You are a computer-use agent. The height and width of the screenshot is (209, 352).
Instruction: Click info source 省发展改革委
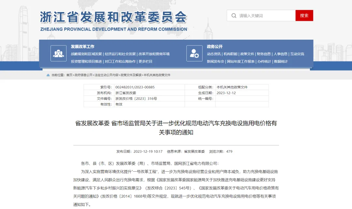(194, 151)
